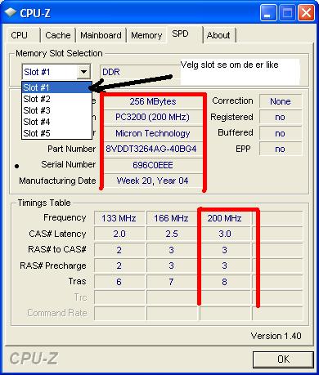Select Slot #1 in the dropdown list

click(56, 87)
